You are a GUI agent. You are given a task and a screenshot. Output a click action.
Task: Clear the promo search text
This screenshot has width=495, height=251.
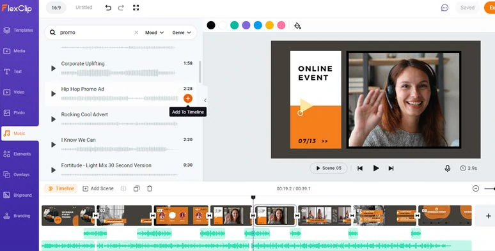point(136,33)
